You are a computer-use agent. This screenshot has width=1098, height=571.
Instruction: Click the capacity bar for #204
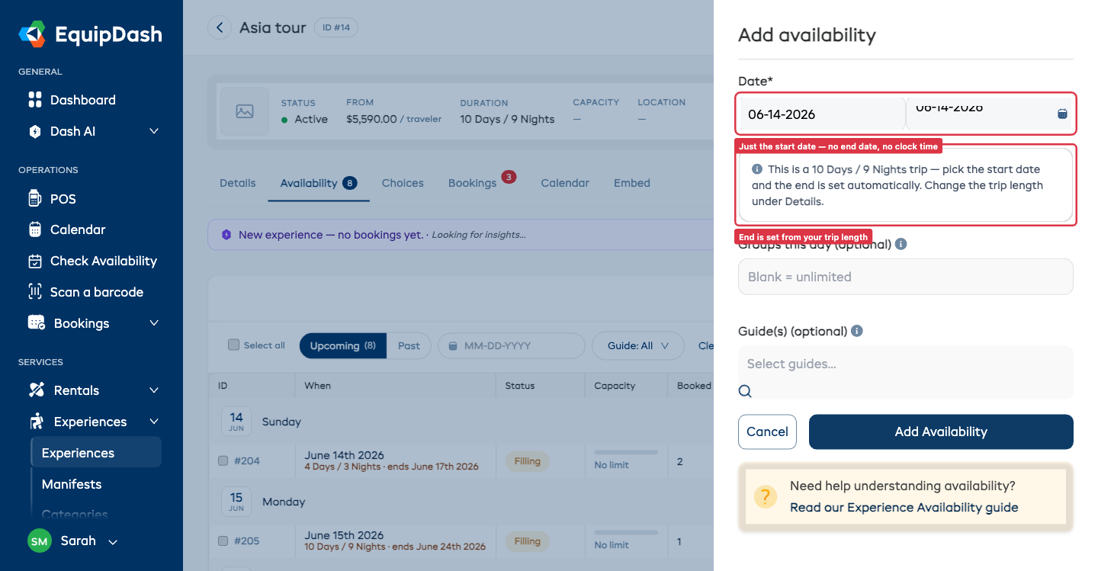626,452
